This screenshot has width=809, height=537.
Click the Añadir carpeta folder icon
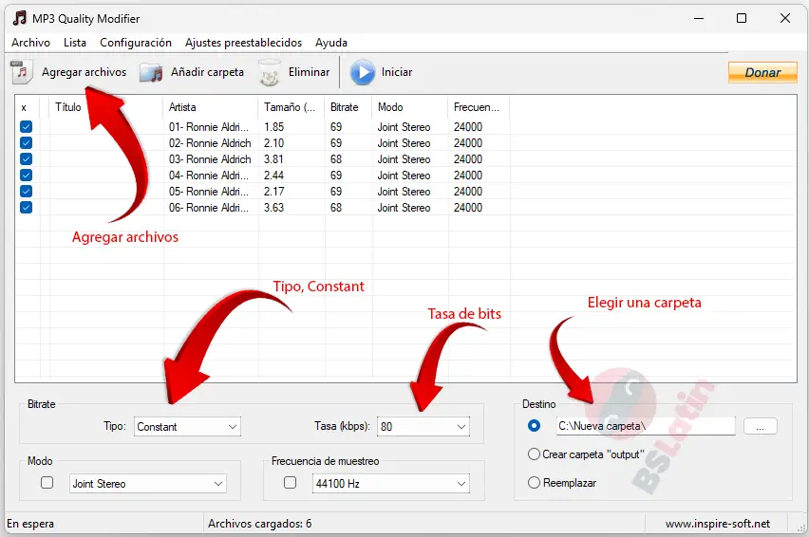click(151, 73)
